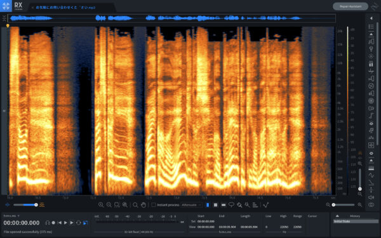Select the Frequency selection tool
The image size is (381, 238).
[224, 205]
